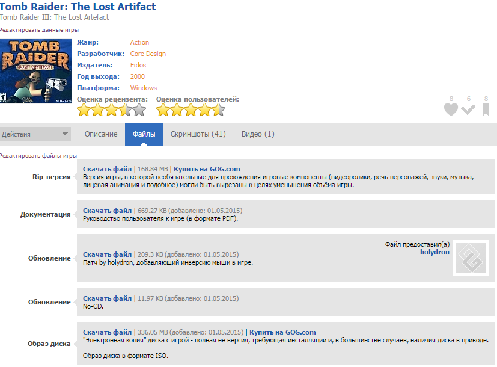
Task: Download the No-CD update file
Action: click(107, 298)
